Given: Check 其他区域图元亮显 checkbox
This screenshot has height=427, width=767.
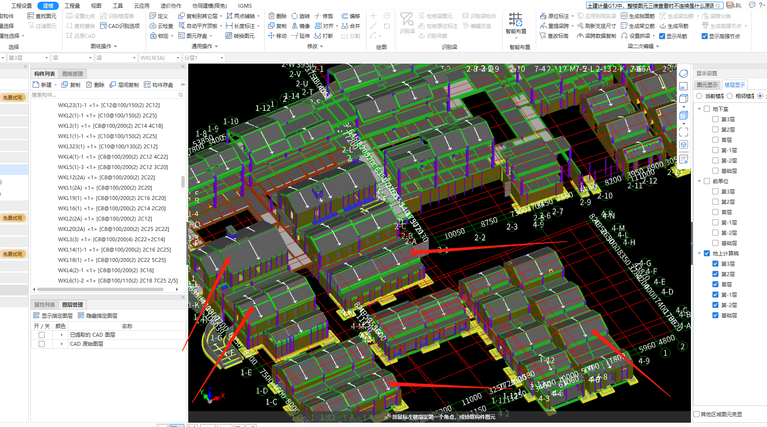Looking at the screenshot, I should tap(697, 414).
